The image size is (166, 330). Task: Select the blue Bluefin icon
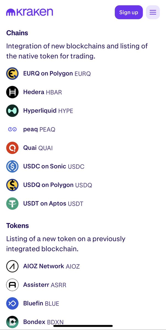[12, 303]
